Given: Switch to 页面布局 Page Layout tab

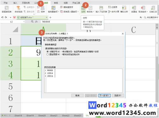Looking at the screenshot, I should (x=26, y=3).
